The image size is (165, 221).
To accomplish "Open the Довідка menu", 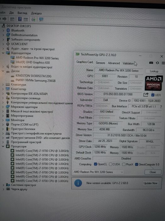I will pos(36,13).
